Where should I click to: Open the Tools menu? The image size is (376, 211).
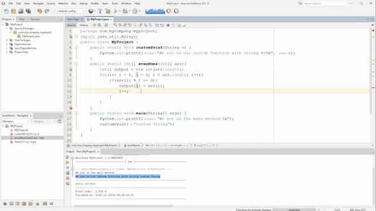pos(115,4)
